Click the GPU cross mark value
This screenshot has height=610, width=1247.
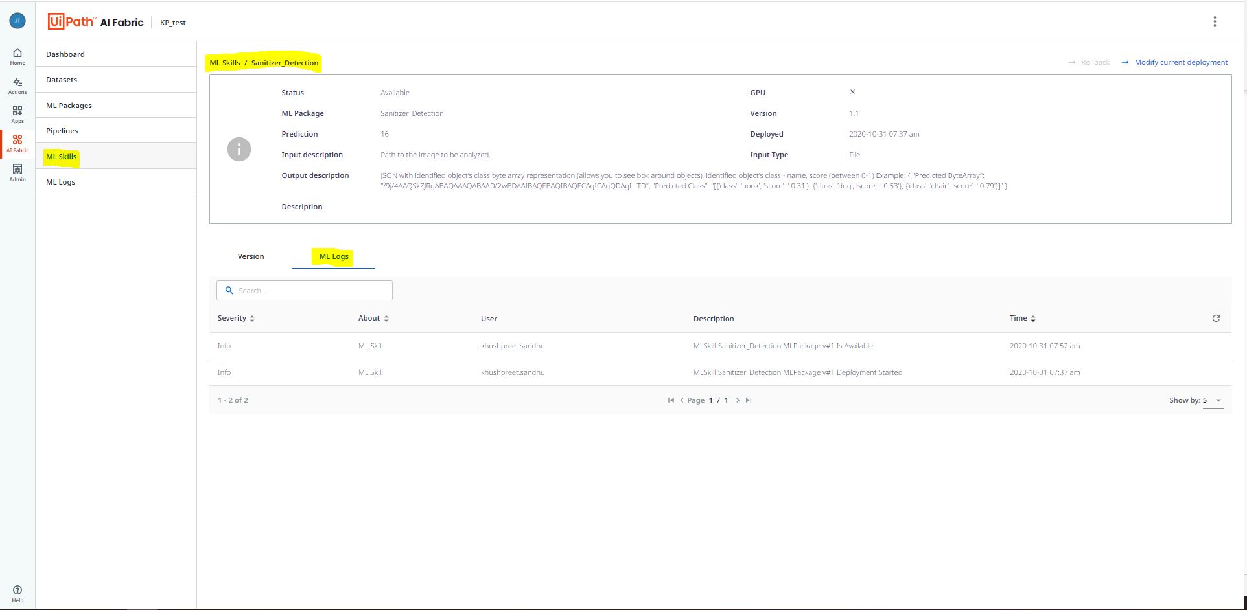852,92
